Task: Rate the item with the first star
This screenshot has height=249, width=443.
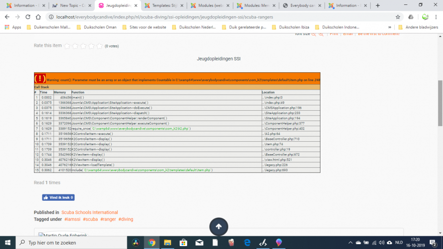Action: coord(67,46)
